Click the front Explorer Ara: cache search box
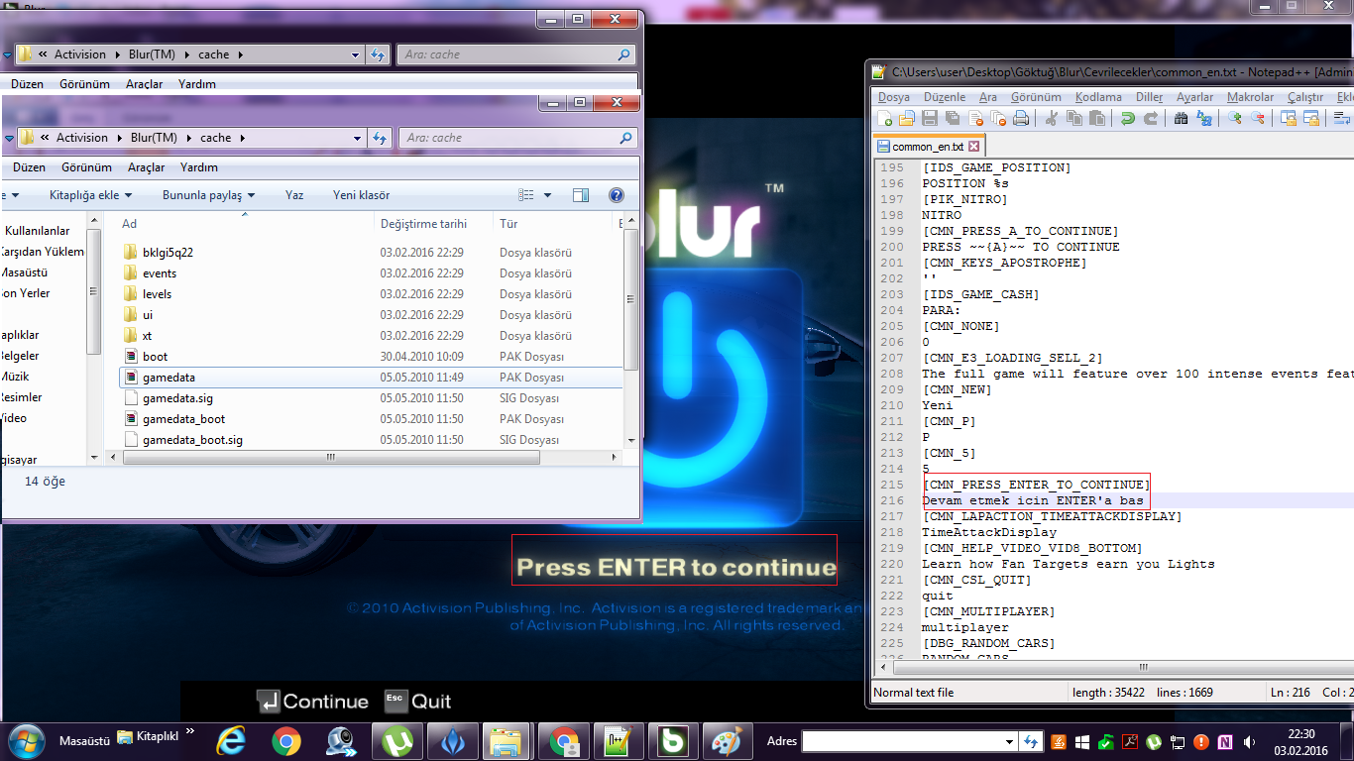Screen dimensions: 1354x761 pyautogui.click(x=516, y=138)
